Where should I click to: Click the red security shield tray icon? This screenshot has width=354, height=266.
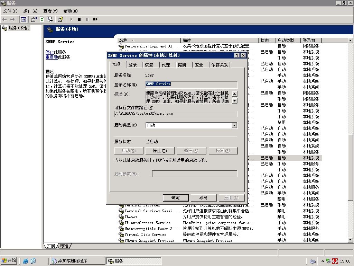(335, 261)
